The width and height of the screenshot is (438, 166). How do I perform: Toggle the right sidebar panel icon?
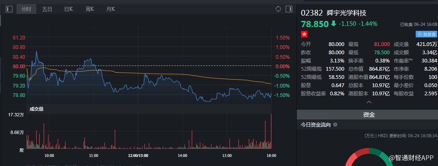click(288, 9)
